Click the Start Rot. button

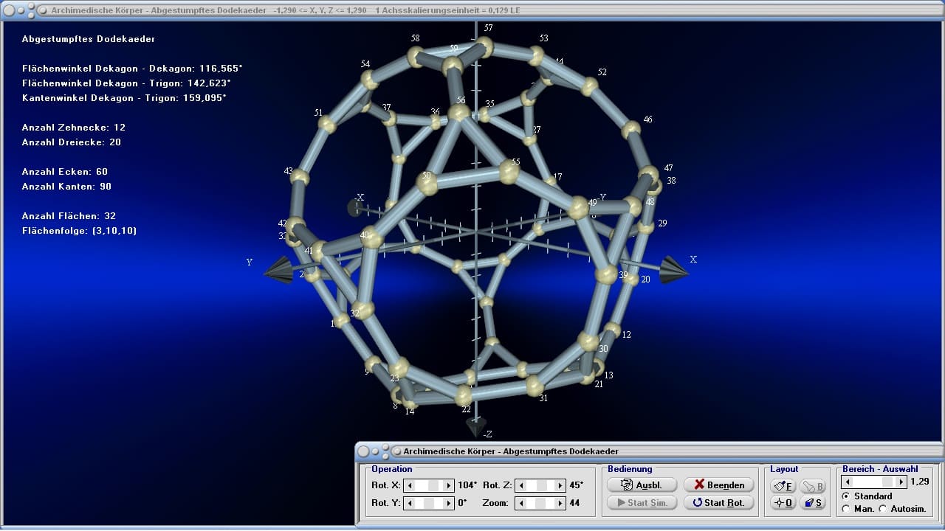tap(719, 503)
